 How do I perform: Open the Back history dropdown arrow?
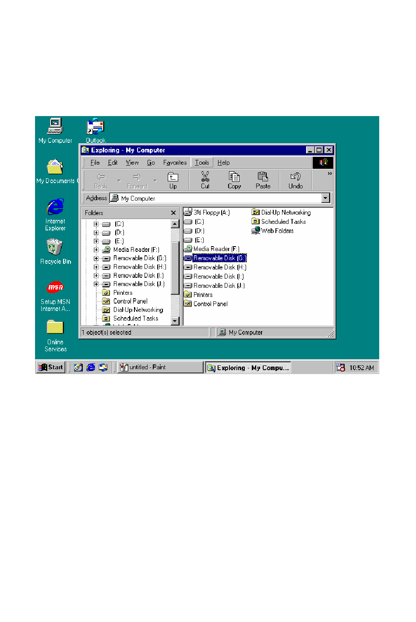119,180
